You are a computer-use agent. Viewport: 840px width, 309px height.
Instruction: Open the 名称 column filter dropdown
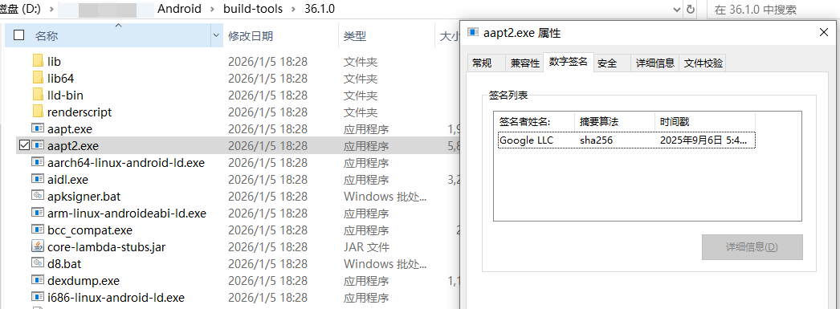[x=217, y=36]
